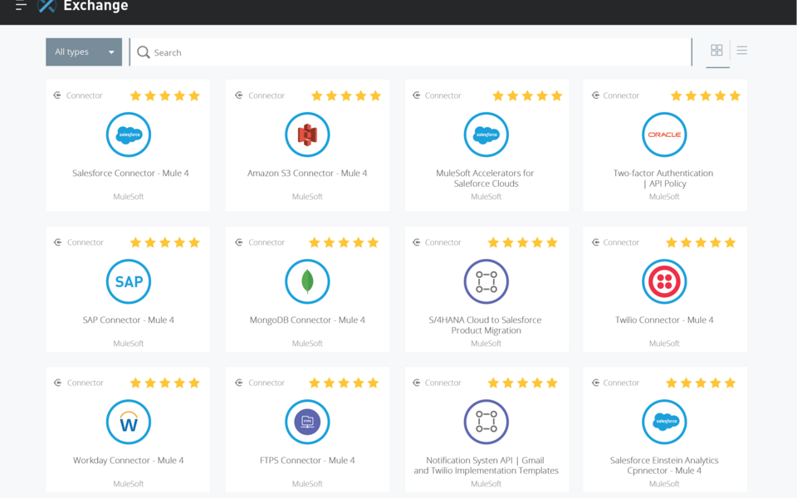Click the Oracle logo of Two-factor Authentication
This screenshot has width=797, height=498.
[664, 134]
